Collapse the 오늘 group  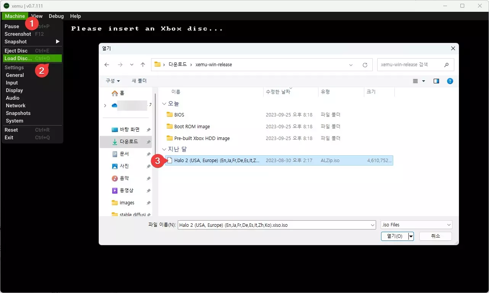164,104
